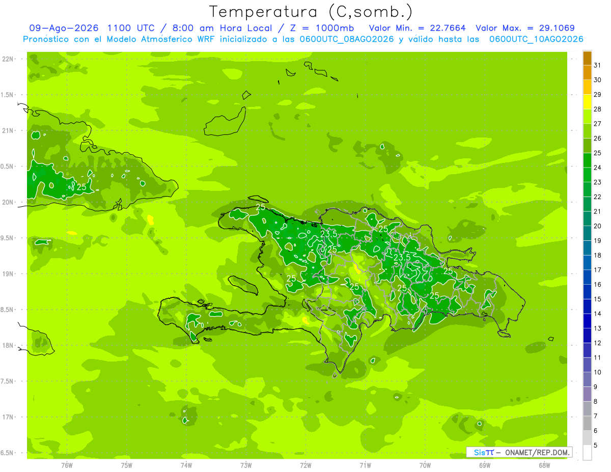Click the '6.5N' latitude axis label

pyautogui.click(x=8, y=453)
